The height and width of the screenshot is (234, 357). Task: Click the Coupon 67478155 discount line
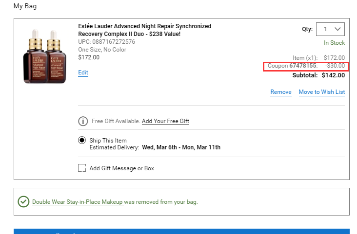306,66
